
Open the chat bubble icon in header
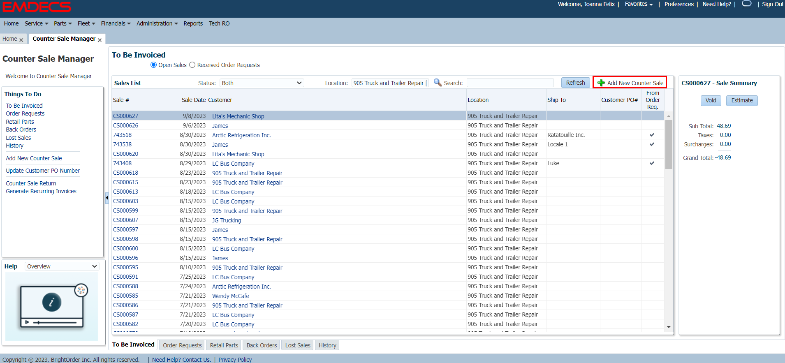pyautogui.click(x=747, y=4)
